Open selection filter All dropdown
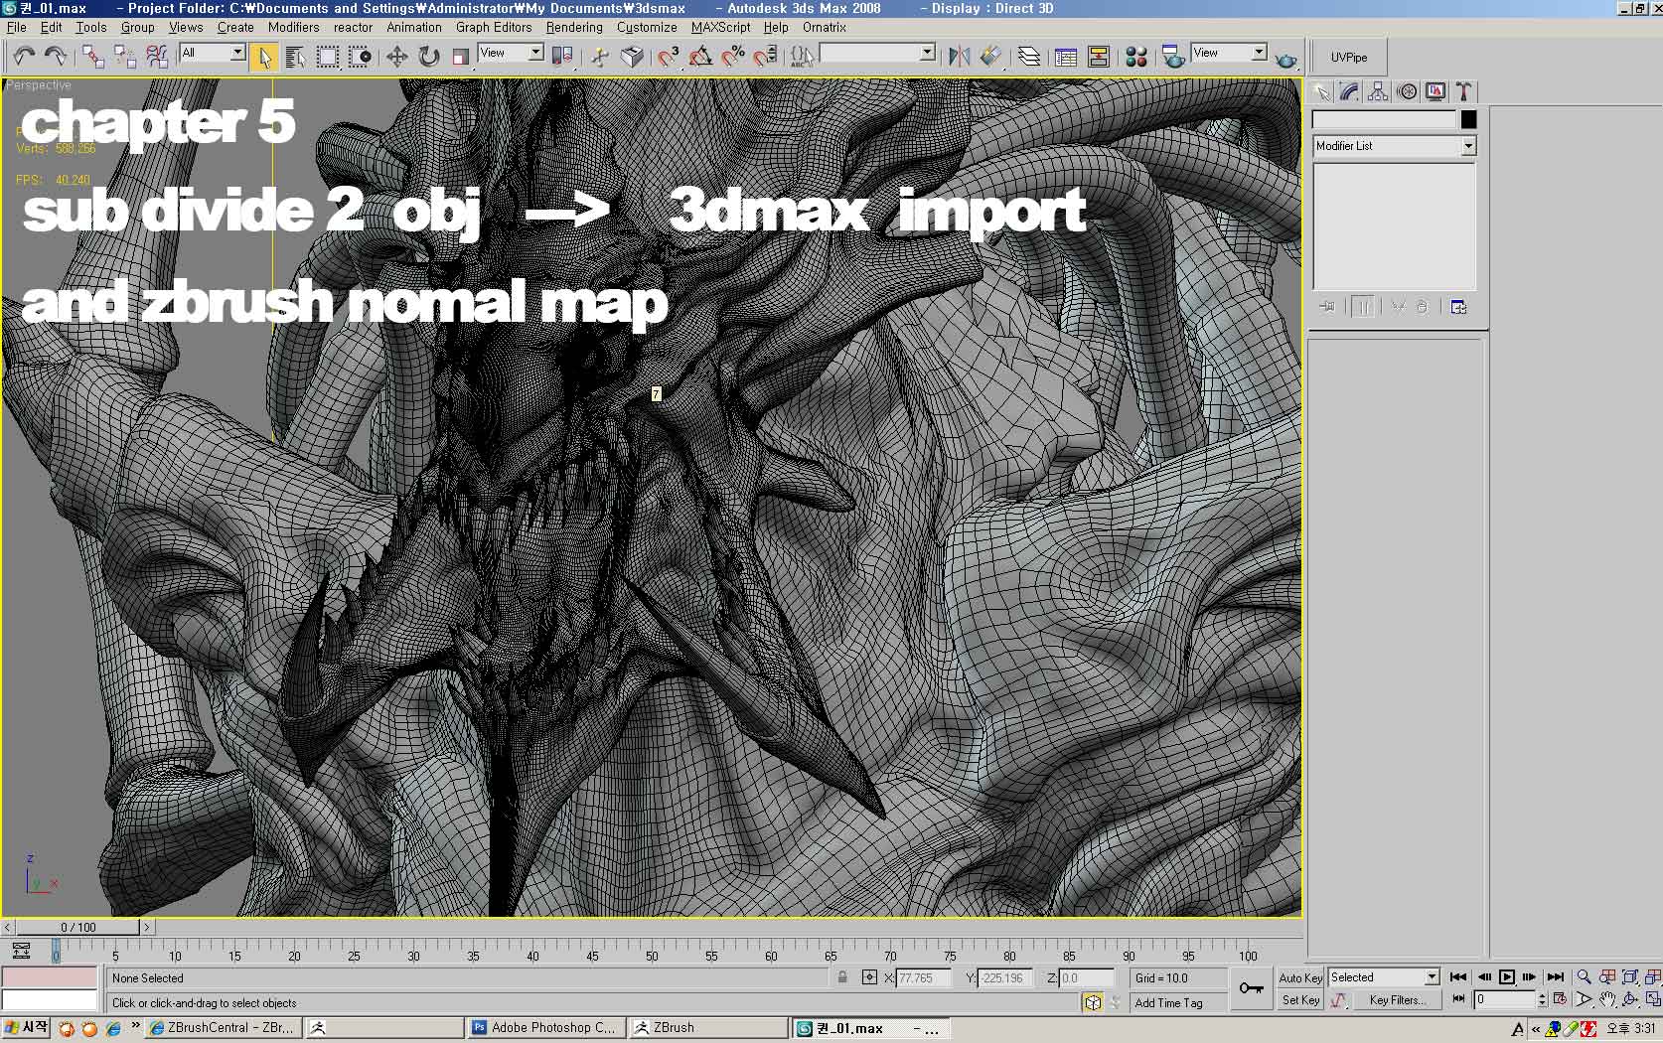The image size is (1663, 1043). click(x=213, y=53)
